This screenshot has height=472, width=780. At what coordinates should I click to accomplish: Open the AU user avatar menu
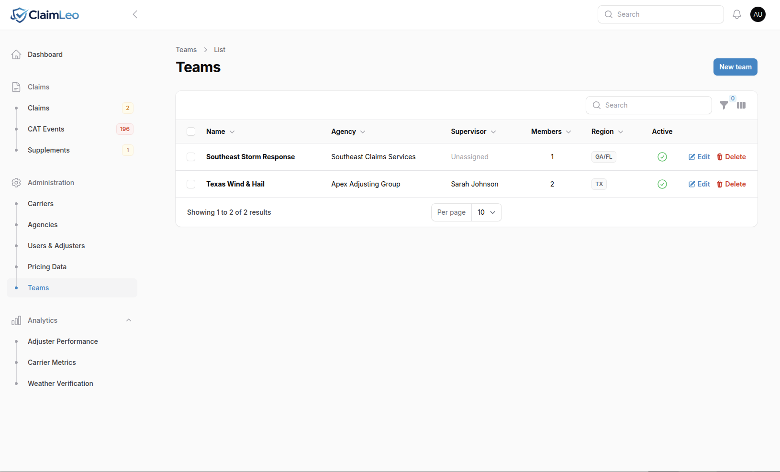click(758, 14)
